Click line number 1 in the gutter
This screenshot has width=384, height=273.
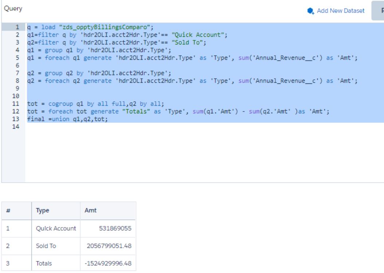click(x=17, y=27)
